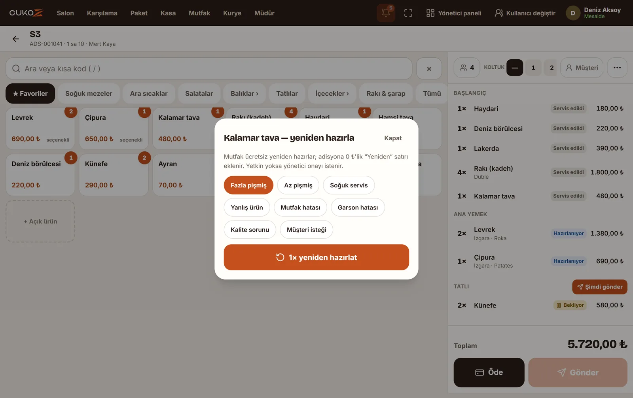Add the Levrek product card
The height and width of the screenshot is (398, 633).
[x=40, y=129]
